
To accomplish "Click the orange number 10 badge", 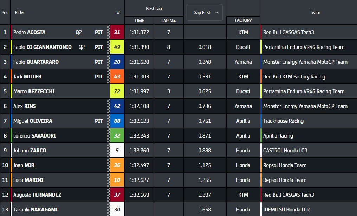I will click(117, 180).
